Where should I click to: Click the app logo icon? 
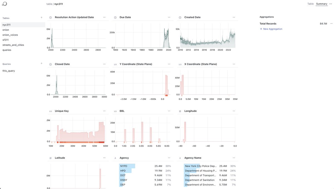click(4, 4)
